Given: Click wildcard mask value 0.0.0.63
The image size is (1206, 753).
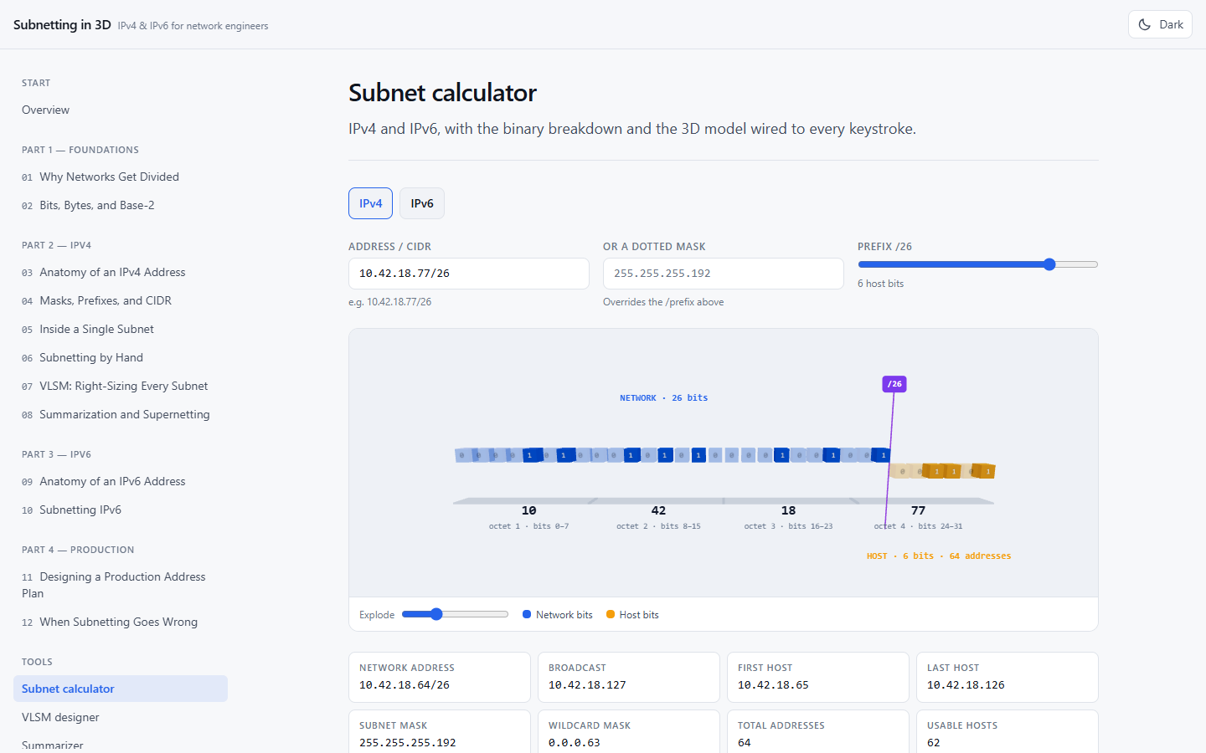Looking at the screenshot, I should (575, 742).
